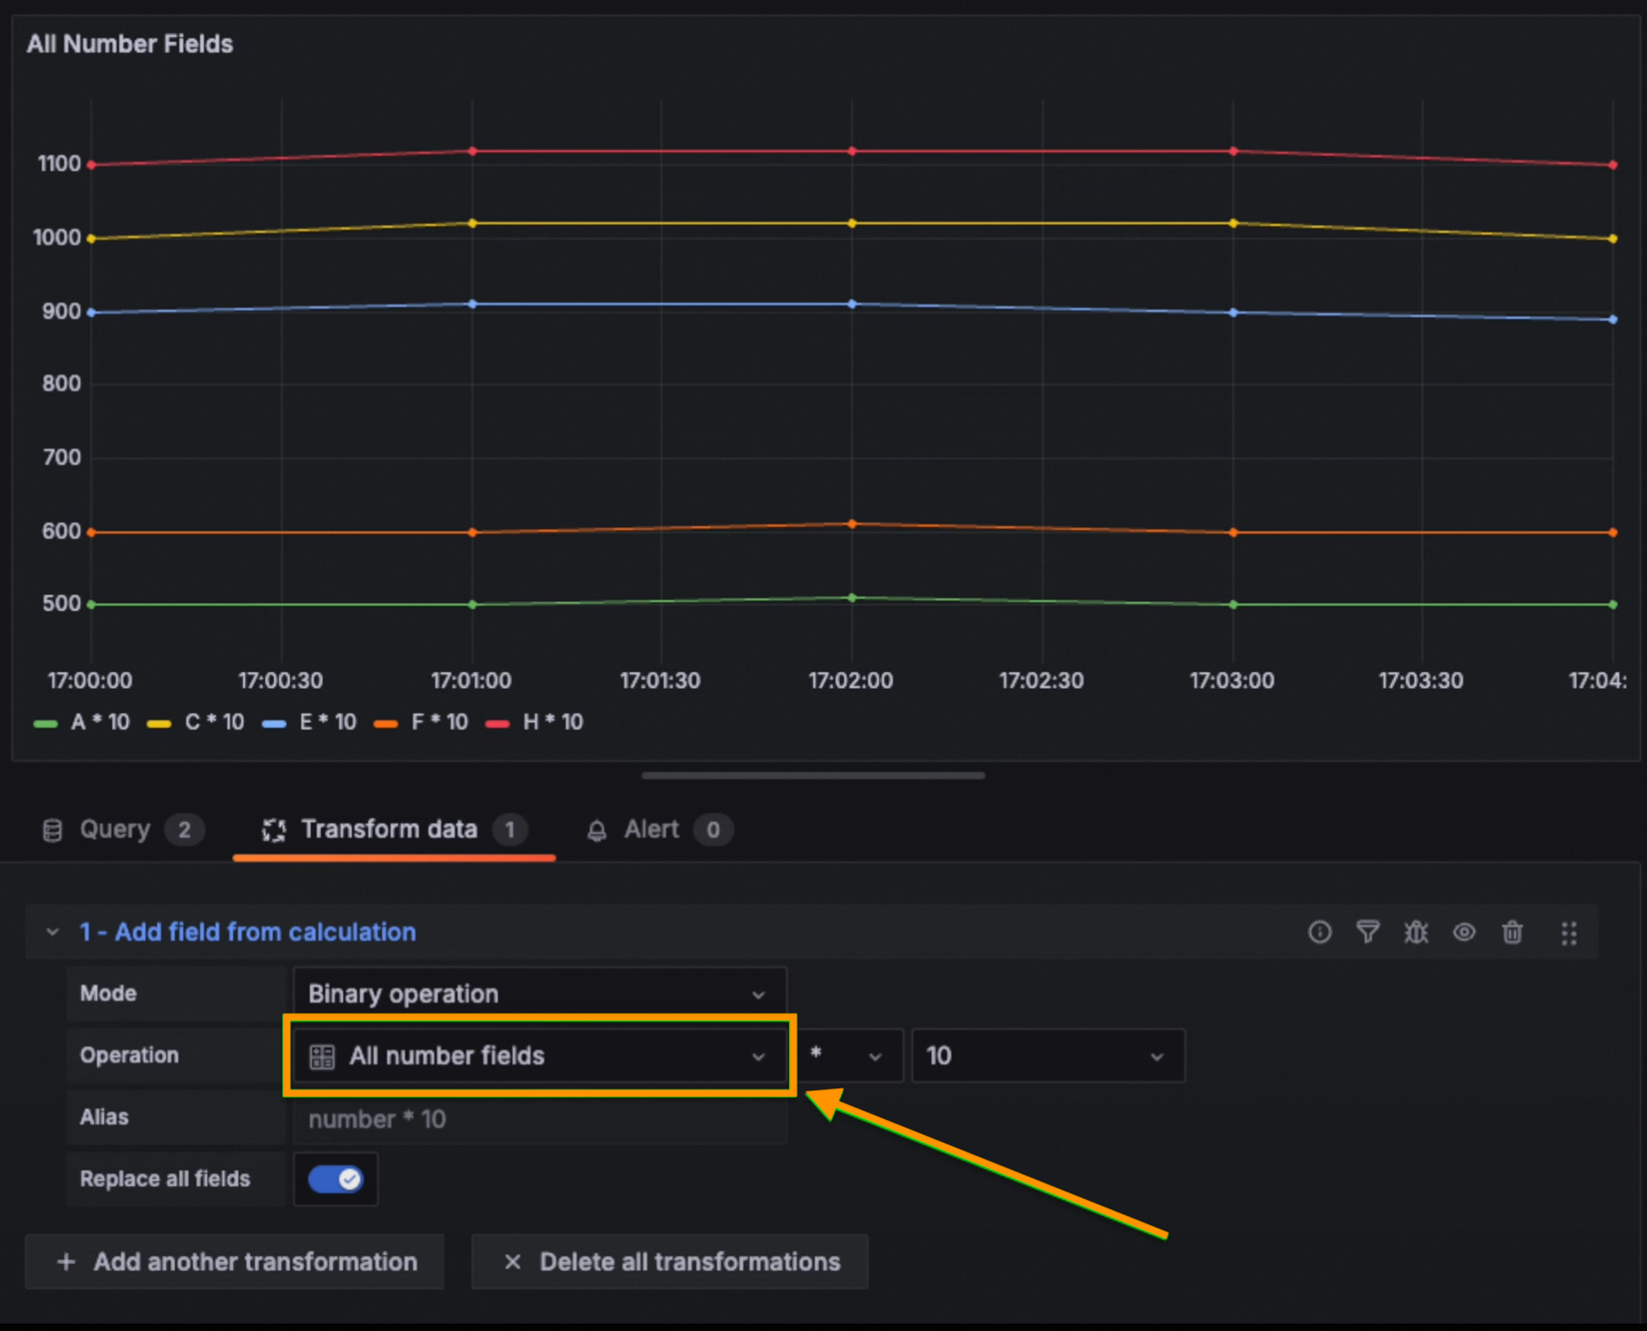Screen dimensions: 1647x1331
Task: Click Delete all transformations button
Action: point(669,1262)
